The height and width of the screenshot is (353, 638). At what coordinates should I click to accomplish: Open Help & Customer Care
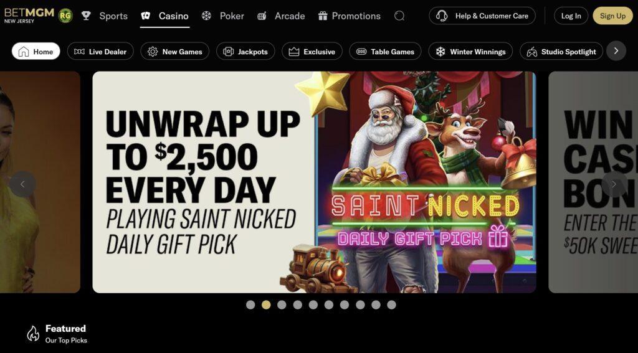coord(482,16)
